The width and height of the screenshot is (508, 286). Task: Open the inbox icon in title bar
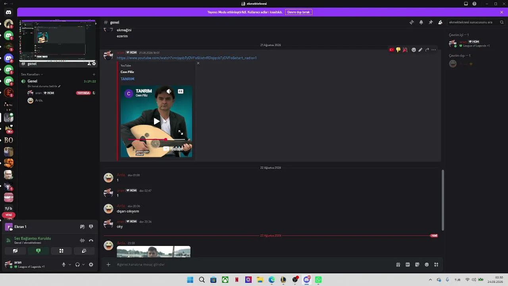coord(466,4)
